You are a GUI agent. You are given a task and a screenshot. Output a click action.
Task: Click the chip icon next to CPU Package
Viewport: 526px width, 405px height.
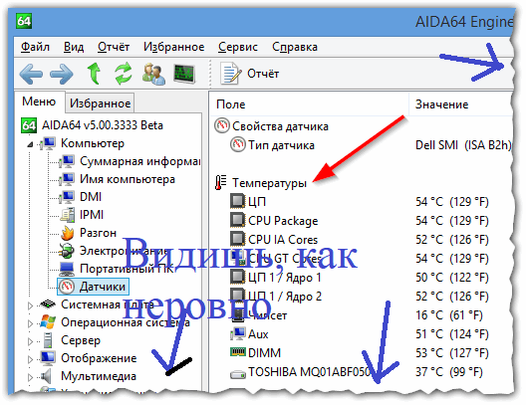coord(237,220)
